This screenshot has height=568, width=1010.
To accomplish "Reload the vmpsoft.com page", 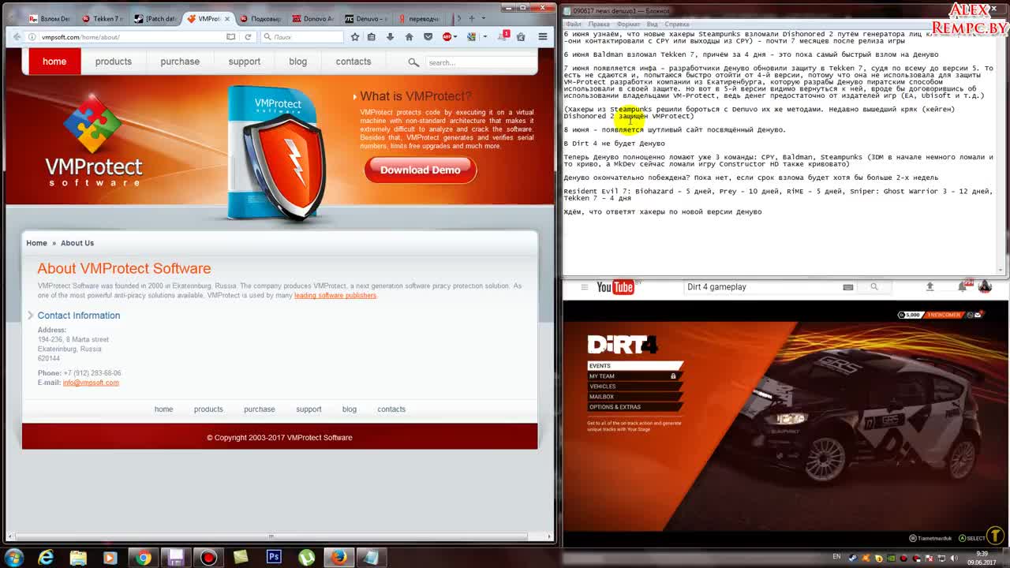I will tap(248, 36).
